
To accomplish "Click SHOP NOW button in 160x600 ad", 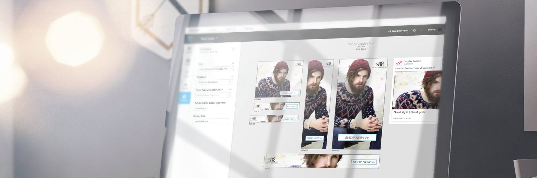I will point(315,138).
